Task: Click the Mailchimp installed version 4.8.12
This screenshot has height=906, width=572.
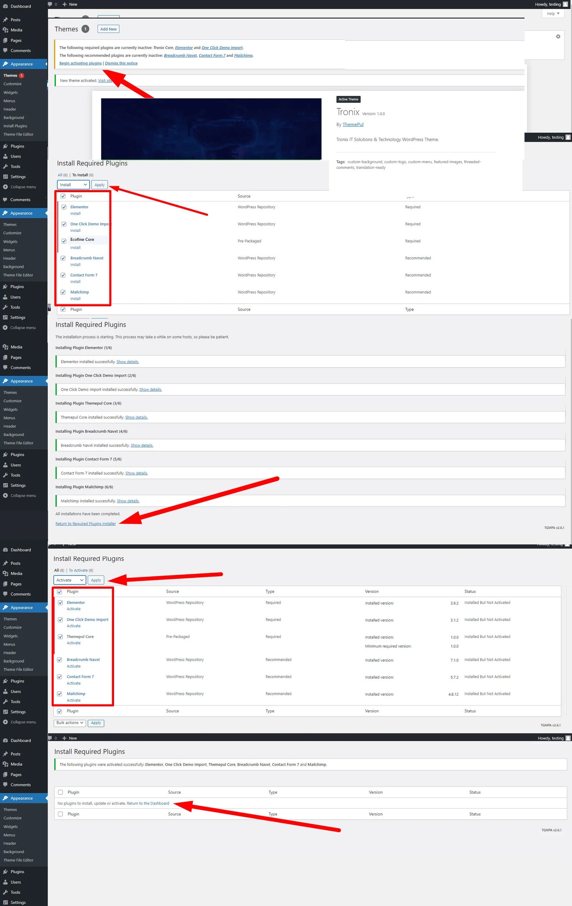Action: (x=453, y=694)
